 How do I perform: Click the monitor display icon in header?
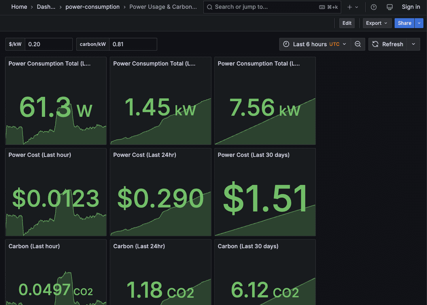tap(389, 7)
